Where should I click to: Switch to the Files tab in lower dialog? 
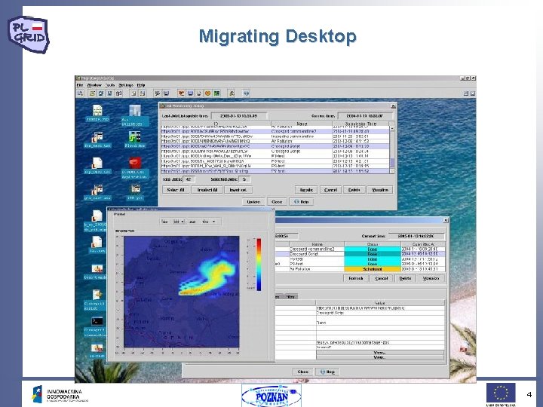pyautogui.click(x=290, y=297)
